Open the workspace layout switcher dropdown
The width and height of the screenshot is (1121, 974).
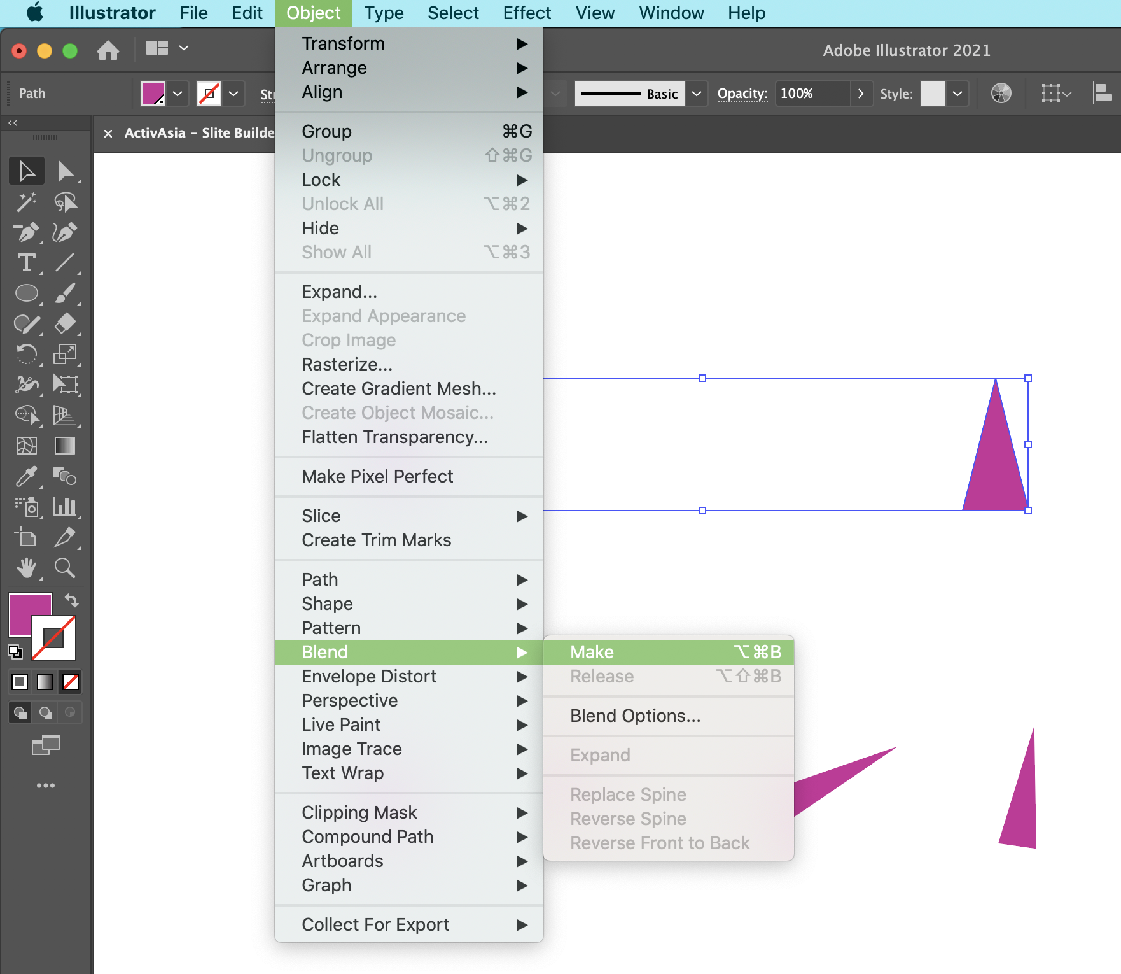pos(167,48)
